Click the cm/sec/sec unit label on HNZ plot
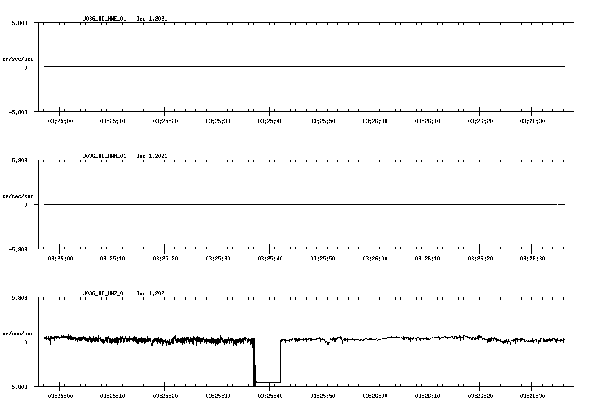 18,334
